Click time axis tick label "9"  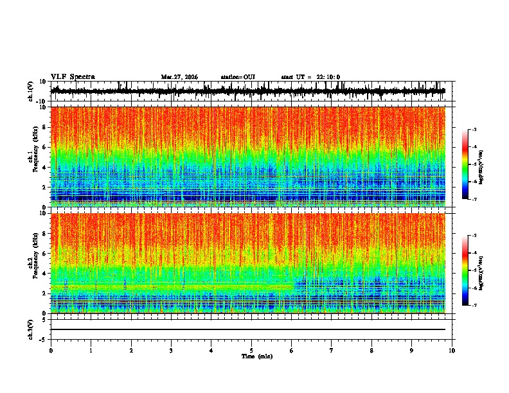pos(411,351)
